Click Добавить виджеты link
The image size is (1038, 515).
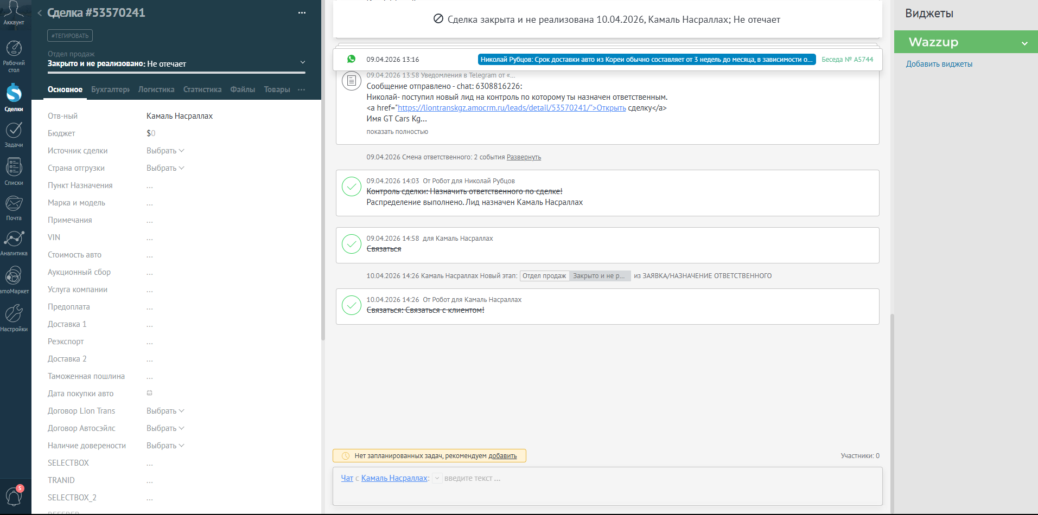[939, 64]
